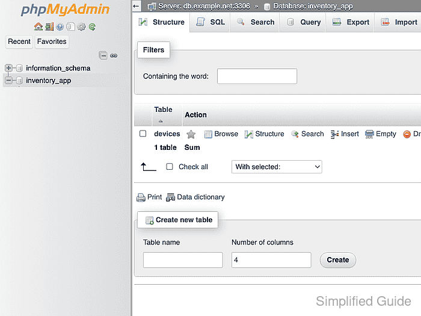Viewport: 421px width, 316px height.
Task: Search within the devices table row
Action: (x=307, y=134)
